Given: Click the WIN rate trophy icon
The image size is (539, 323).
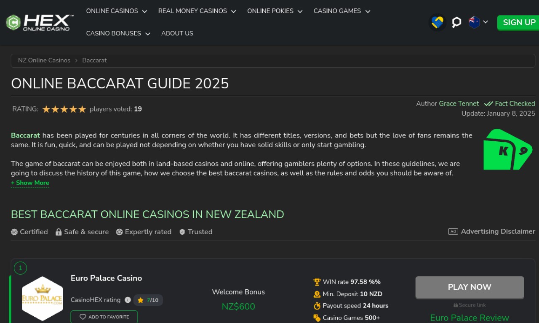Looking at the screenshot, I should (317, 282).
